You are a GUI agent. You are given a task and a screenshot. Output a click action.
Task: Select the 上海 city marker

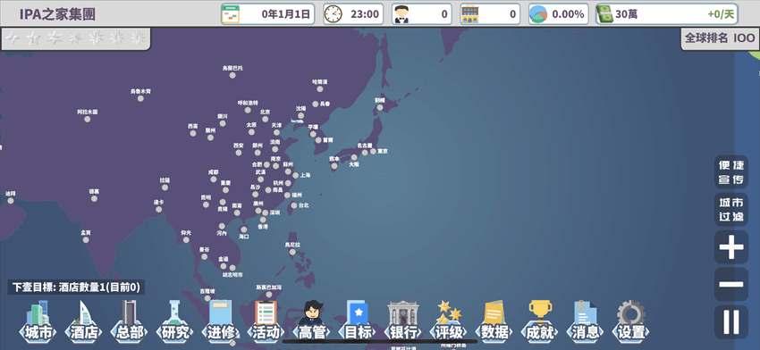[296, 175]
